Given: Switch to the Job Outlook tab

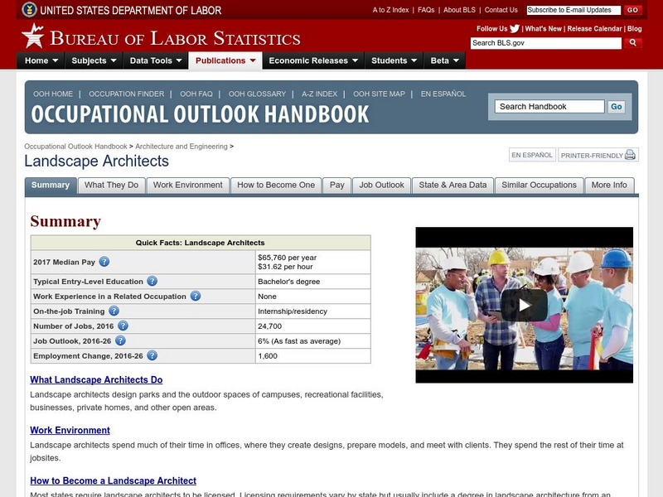Looking at the screenshot, I should click(x=381, y=186).
